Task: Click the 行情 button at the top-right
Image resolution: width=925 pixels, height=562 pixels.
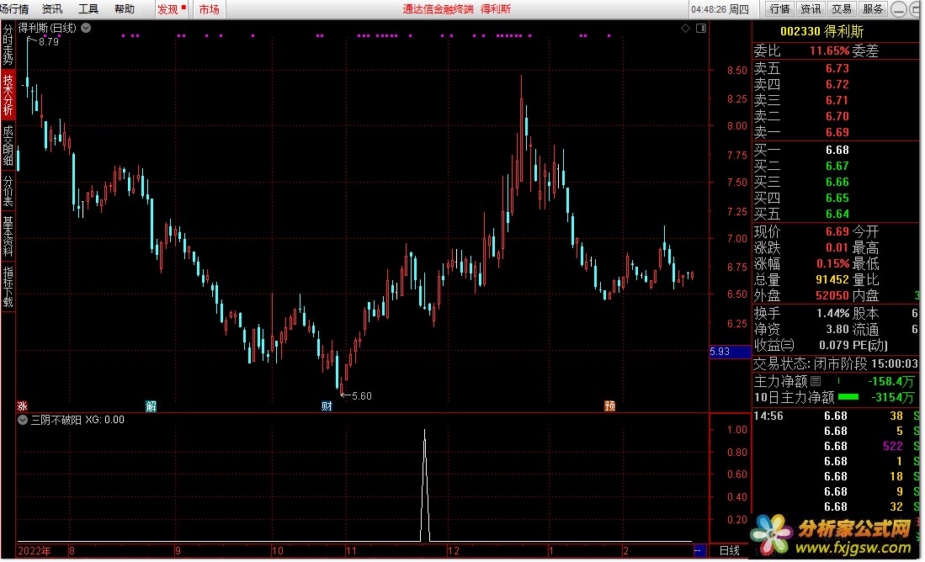Action: tap(779, 9)
